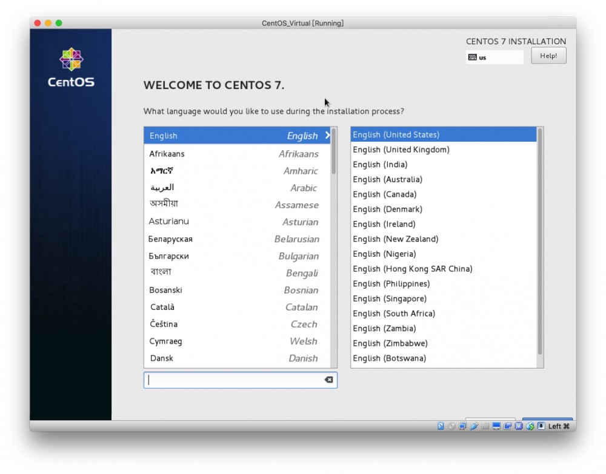Clear the language search field with backspace icon
Screen dimensions: 606x474
coord(328,380)
